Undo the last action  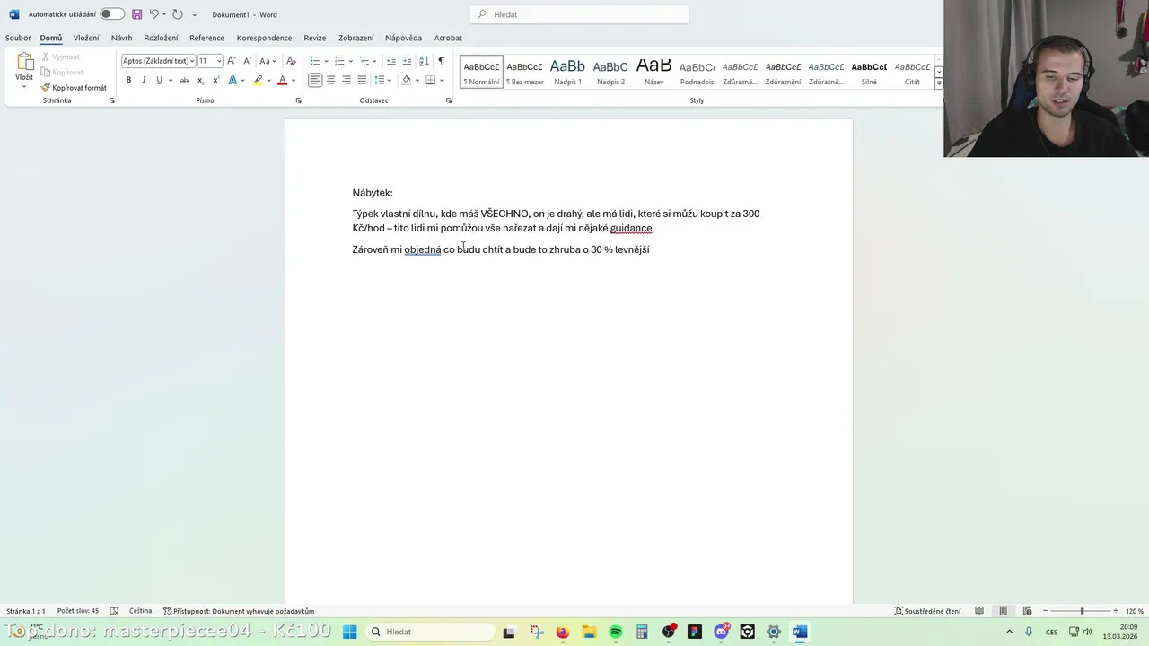pos(154,14)
